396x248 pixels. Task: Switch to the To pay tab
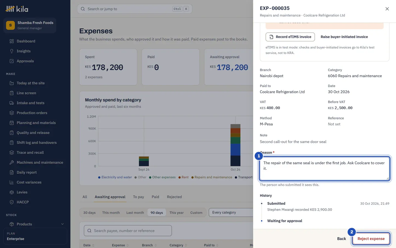point(139,197)
